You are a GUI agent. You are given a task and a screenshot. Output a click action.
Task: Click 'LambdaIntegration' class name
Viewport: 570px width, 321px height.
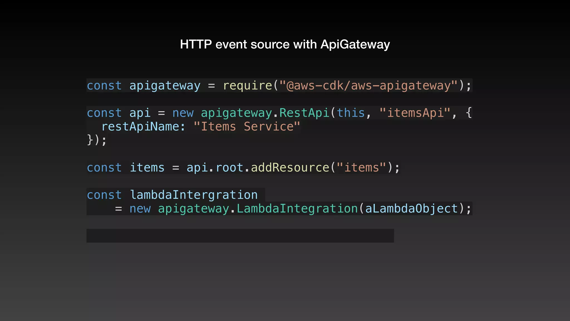pyautogui.click(x=297, y=208)
